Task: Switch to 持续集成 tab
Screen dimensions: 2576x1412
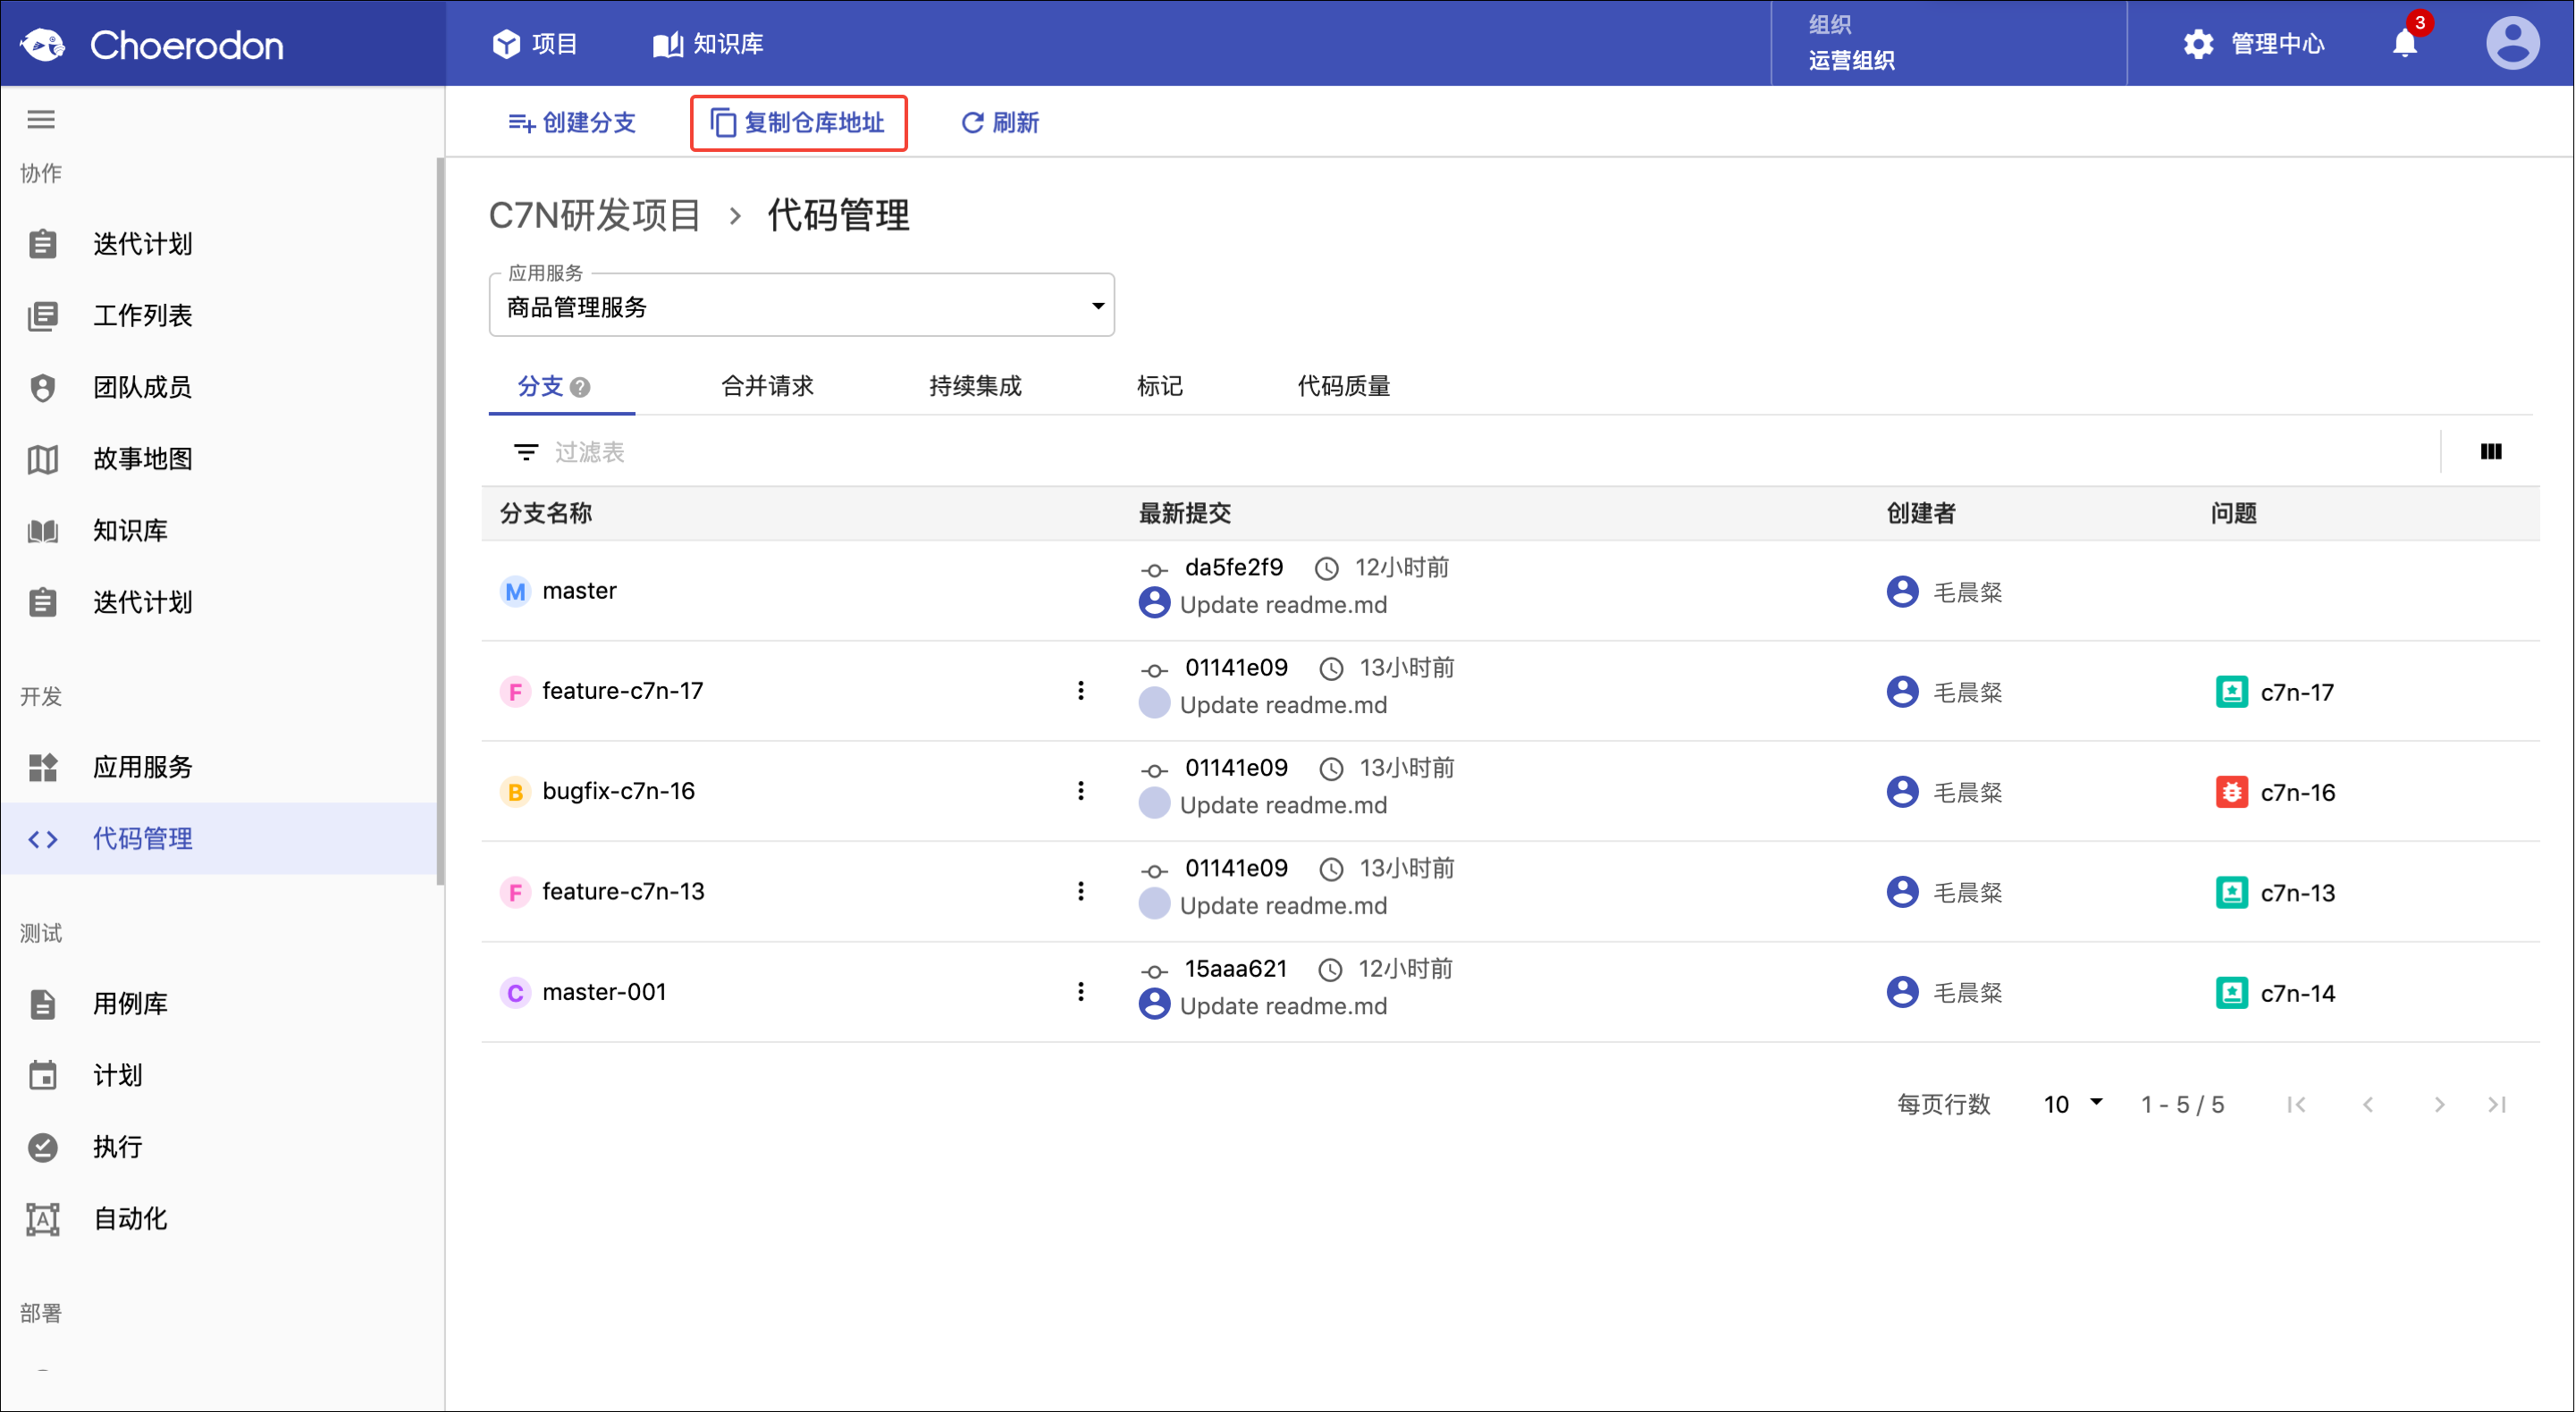Action: (x=975, y=386)
